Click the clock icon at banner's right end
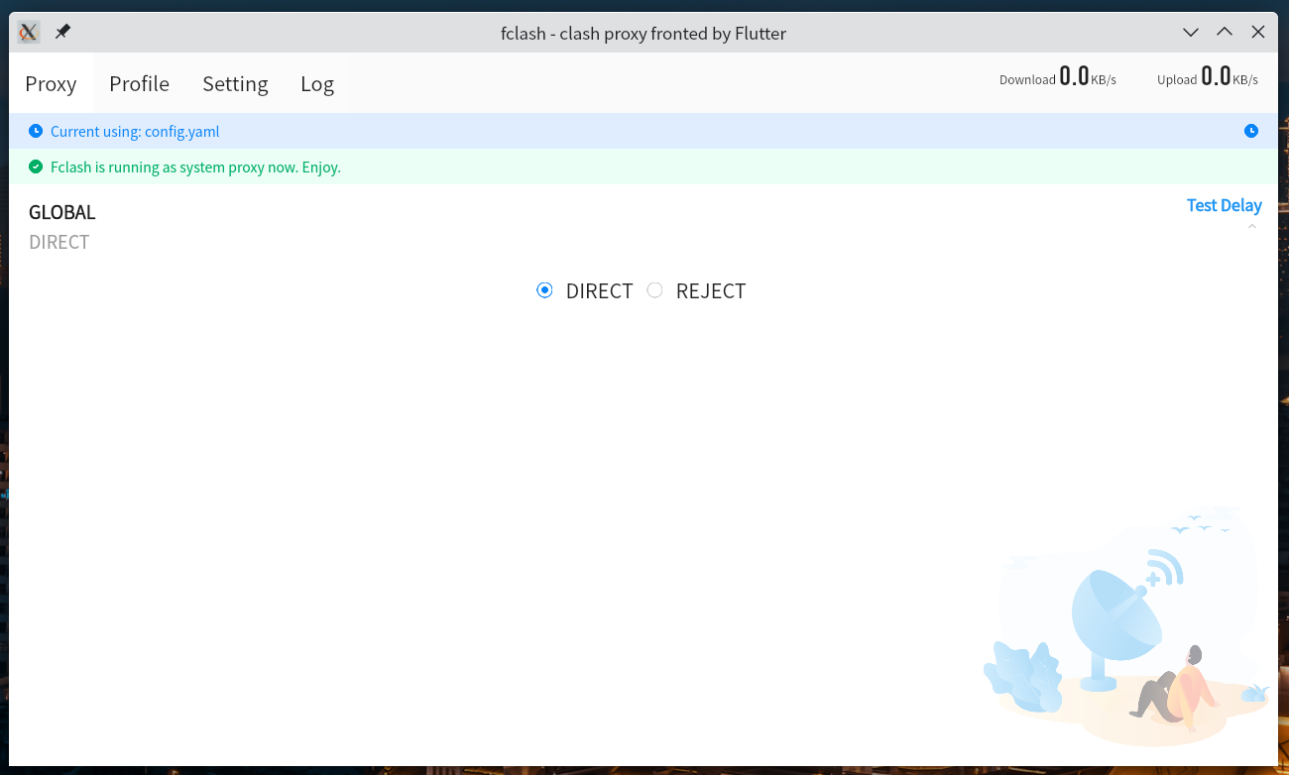This screenshot has height=775, width=1289. click(x=1251, y=131)
